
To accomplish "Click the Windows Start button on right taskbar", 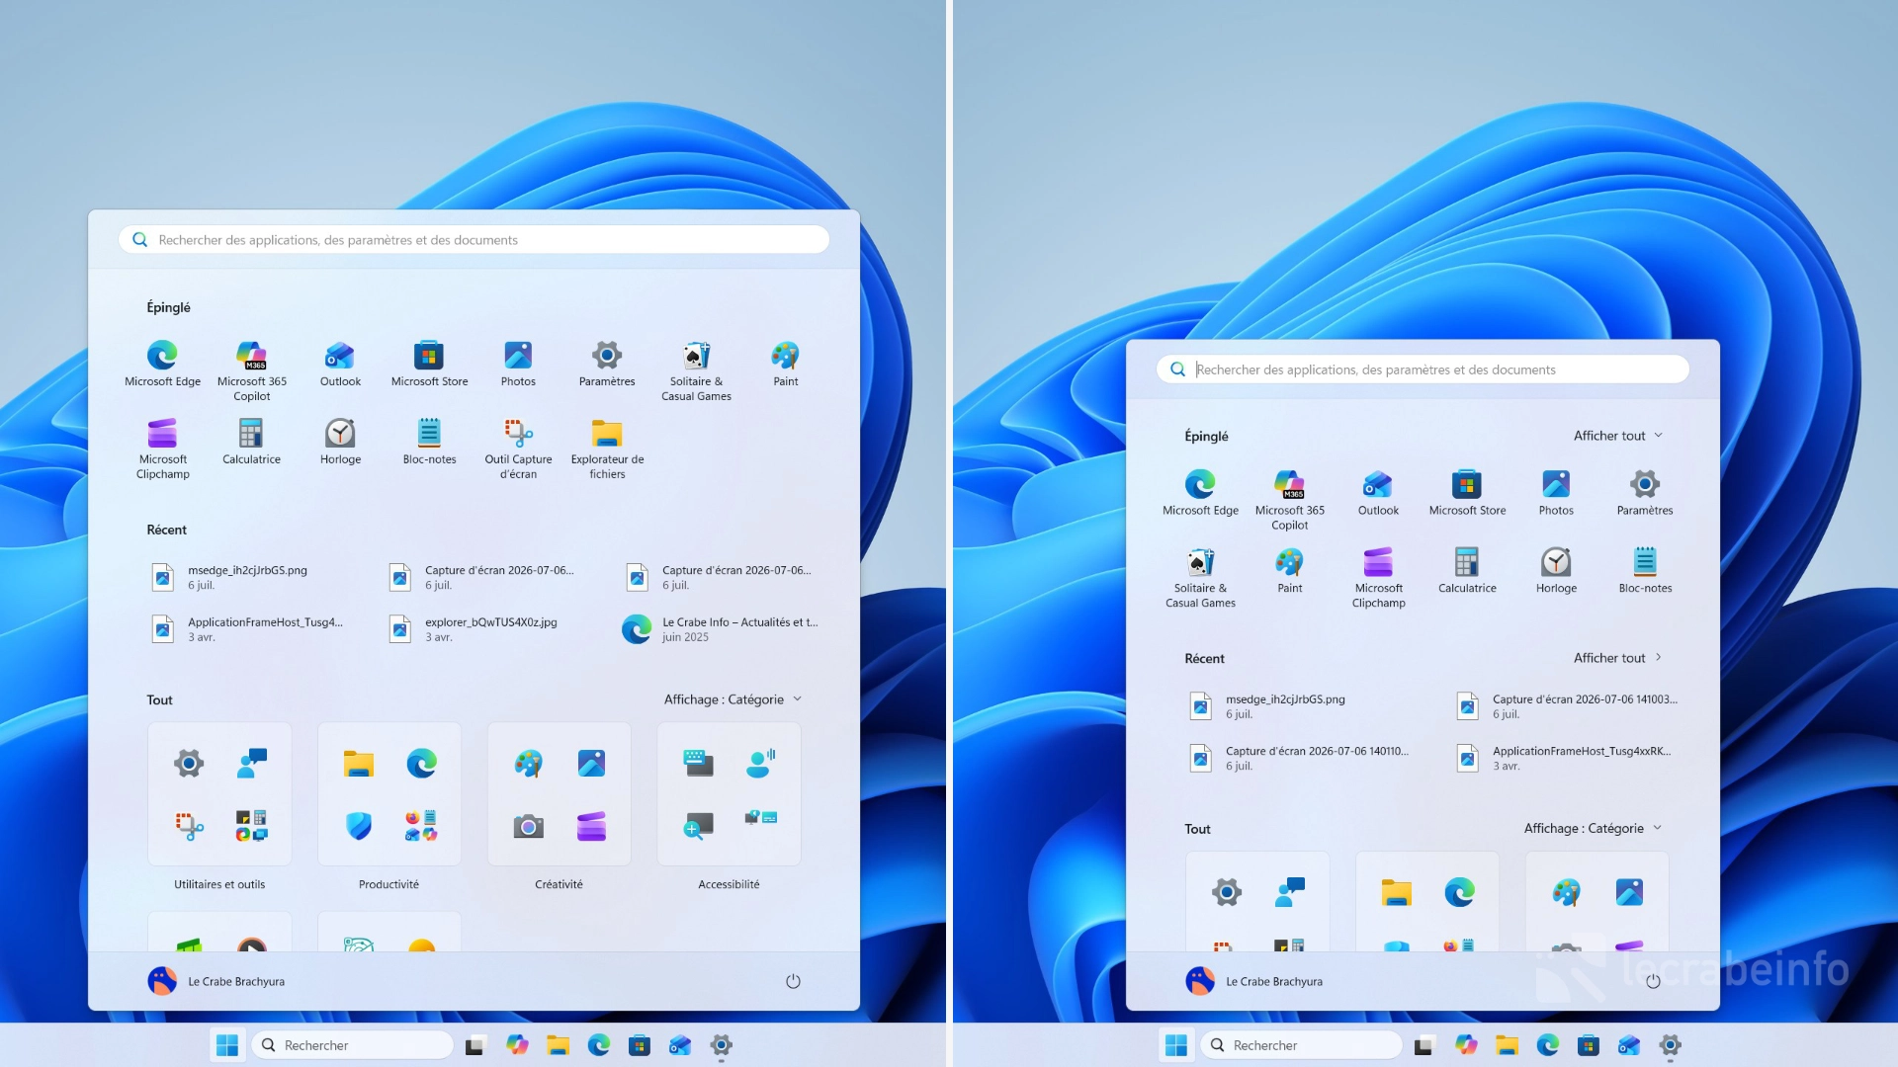I will tap(1176, 1045).
